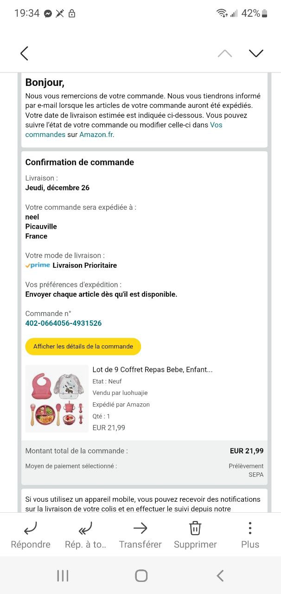This screenshot has height=594, width=281.
Task: Tap the battery indicator in status bar
Action: click(265, 13)
